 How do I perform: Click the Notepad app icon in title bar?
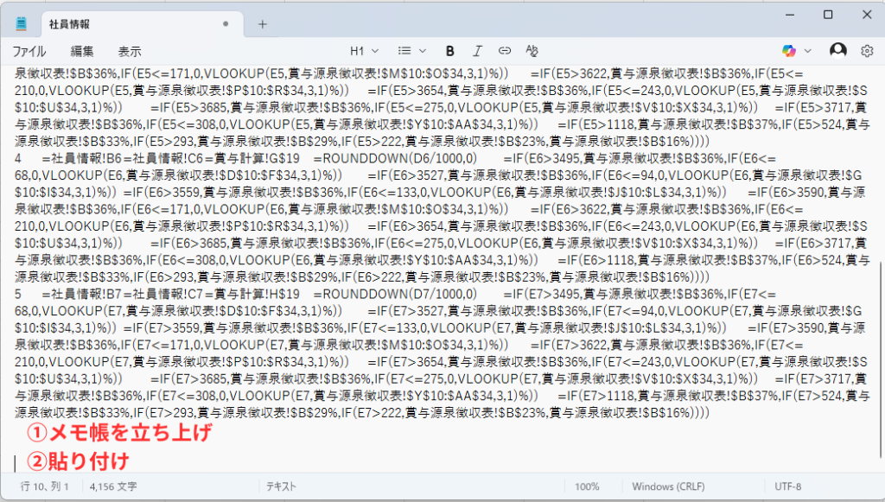click(21, 23)
